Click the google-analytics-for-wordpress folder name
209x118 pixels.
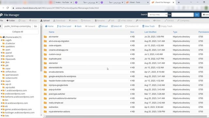pyautogui.click(x=62, y=76)
